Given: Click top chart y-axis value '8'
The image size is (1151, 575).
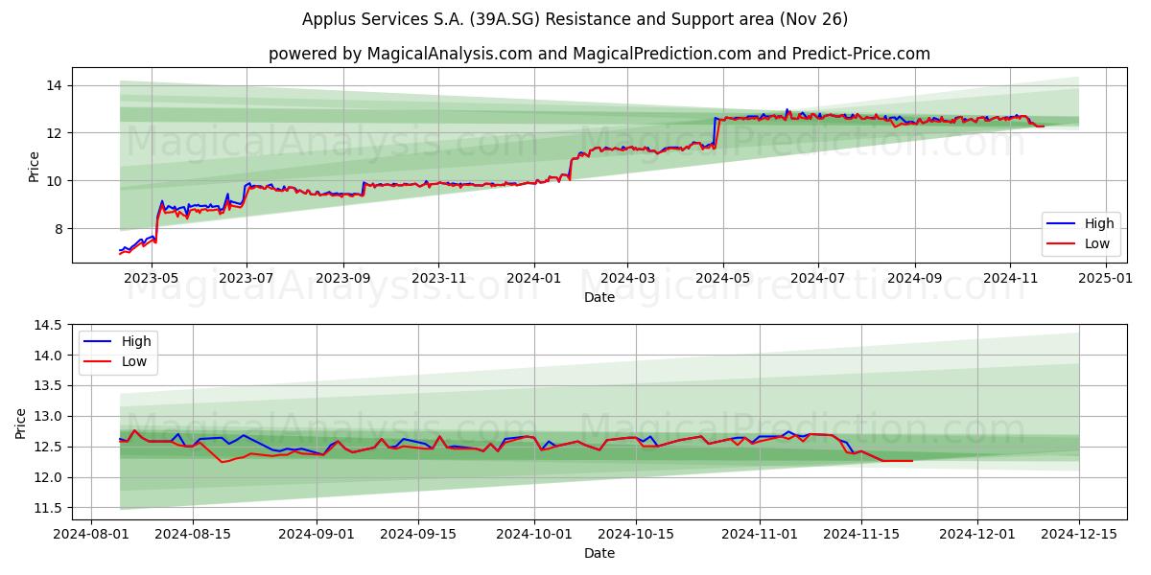Looking at the screenshot, I should (x=59, y=229).
